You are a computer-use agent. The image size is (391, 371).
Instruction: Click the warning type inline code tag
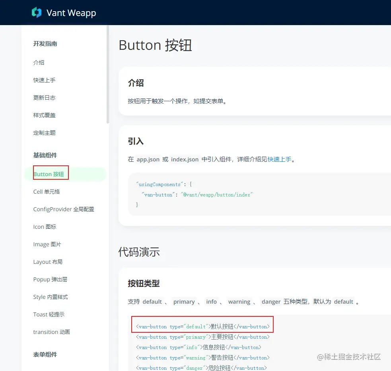coord(239,302)
